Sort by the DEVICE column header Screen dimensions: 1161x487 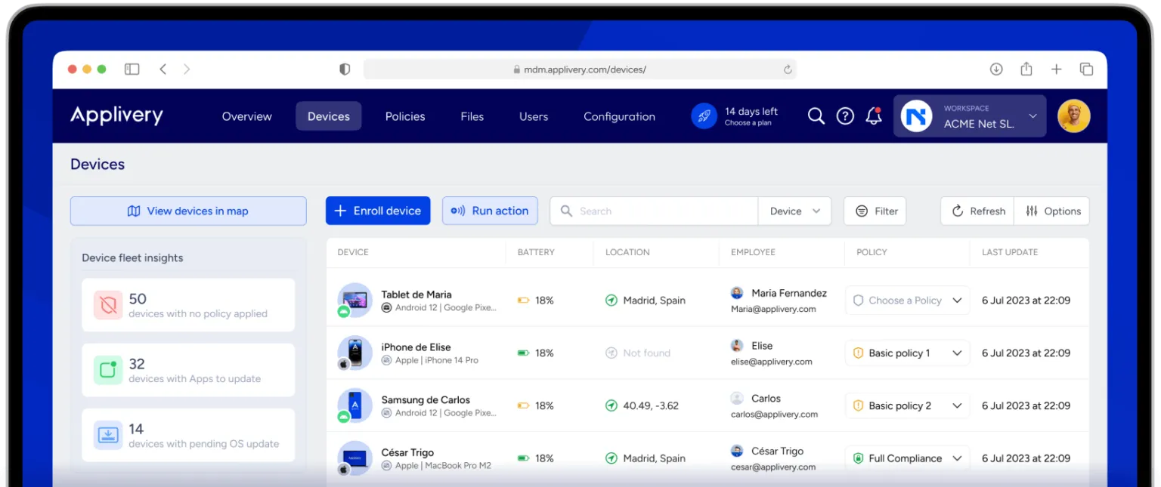[353, 252]
